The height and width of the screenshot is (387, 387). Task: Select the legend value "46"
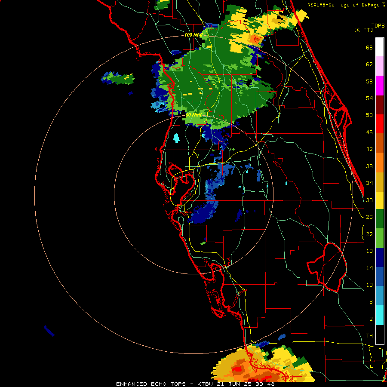click(369, 132)
